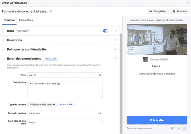Click Clément Pellerin profile picture in preview

[145, 60]
